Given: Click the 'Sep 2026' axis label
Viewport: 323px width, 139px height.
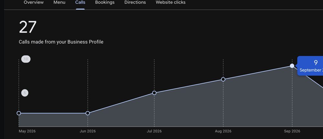Looking at the screenshot, I should pos(292,131).
